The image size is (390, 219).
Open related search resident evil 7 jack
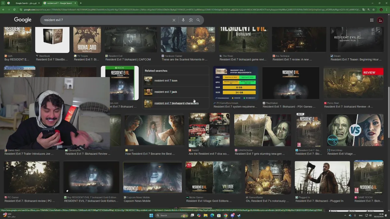coord(176,92)
